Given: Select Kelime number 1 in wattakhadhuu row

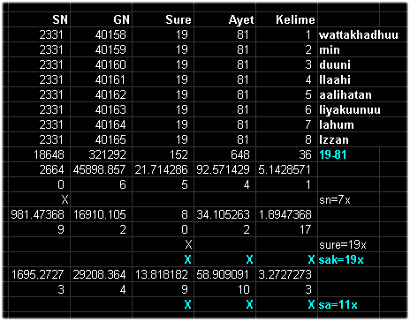Looking at the screenshot, I should tap(308, 34).
